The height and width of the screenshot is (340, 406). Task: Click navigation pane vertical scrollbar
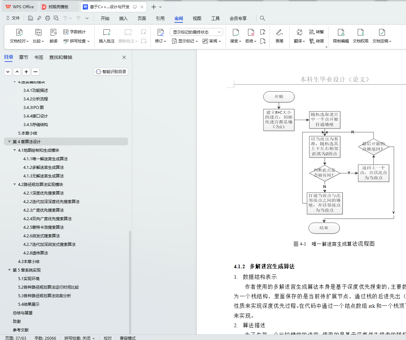[x=130, y=282]
